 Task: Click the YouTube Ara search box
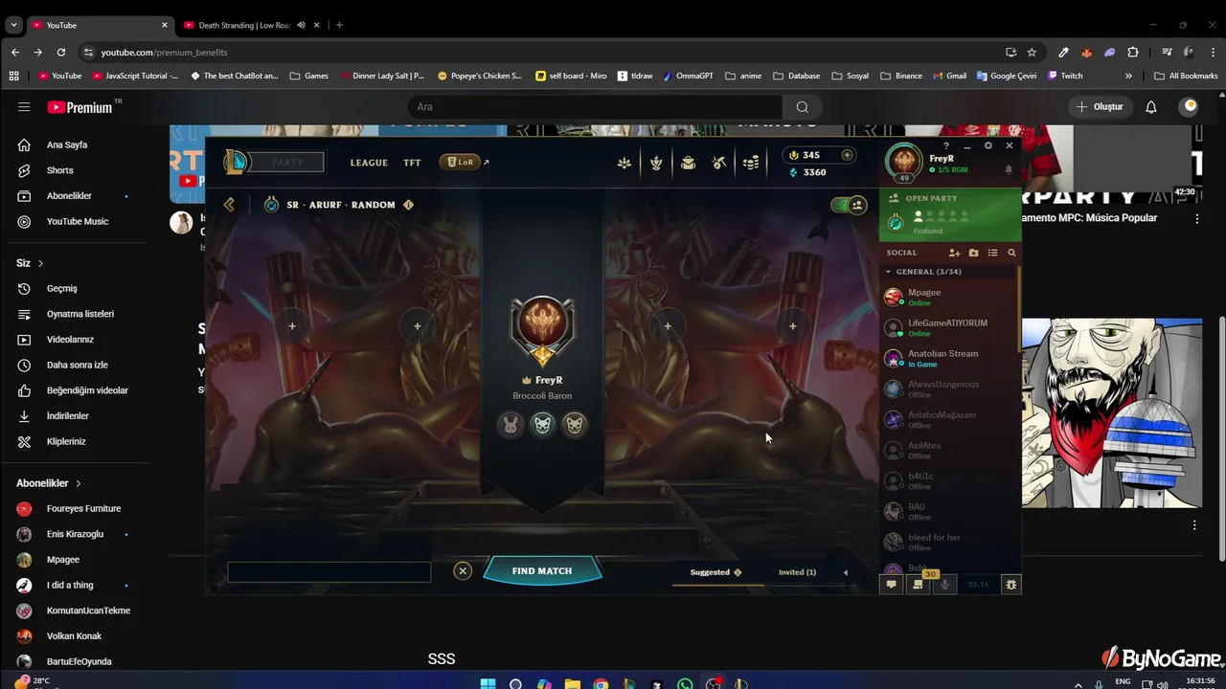click(x=595, y=107)
